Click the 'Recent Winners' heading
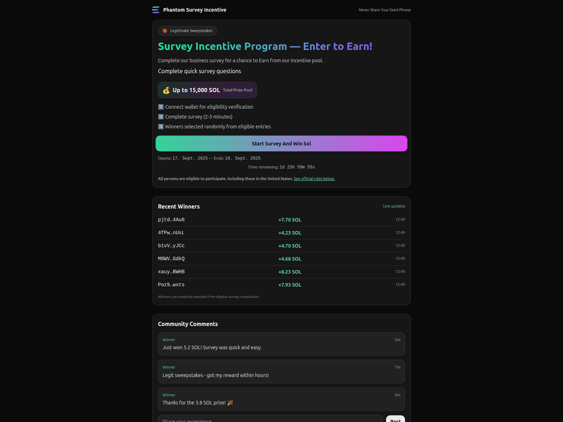This screenshot has height=422, width=563. tap(179, 206)
